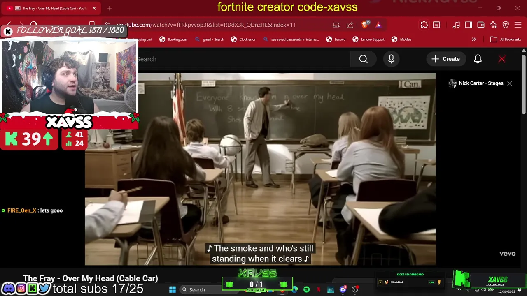Open Leo AI sparkle icon
Viewport: 527px width, 296px height.
pos(493,25)
